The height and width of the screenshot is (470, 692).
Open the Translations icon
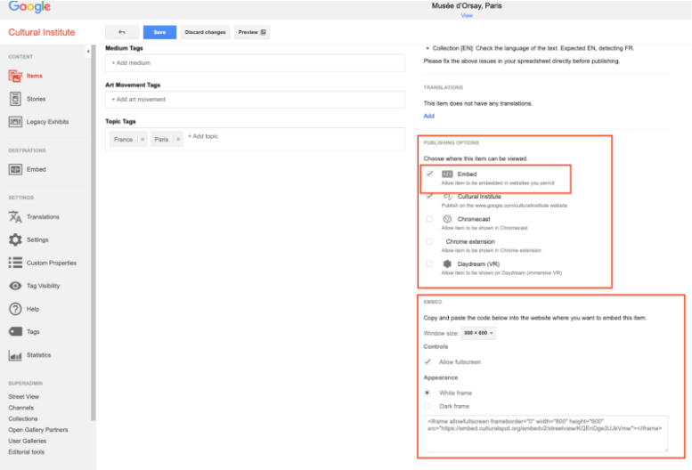[x=15, y=217]
